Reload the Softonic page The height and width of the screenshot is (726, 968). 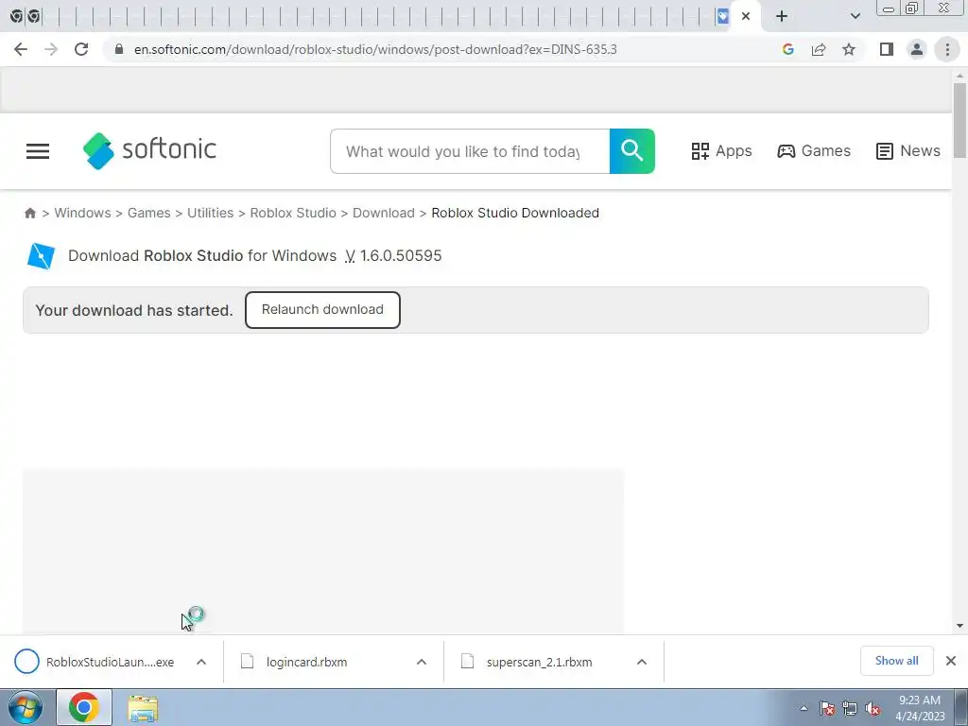point(81,49)
